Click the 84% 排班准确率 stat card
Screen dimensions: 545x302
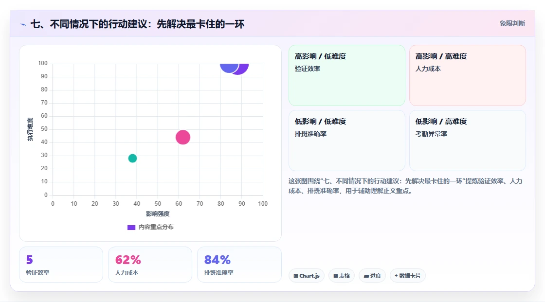coord(239,265)
